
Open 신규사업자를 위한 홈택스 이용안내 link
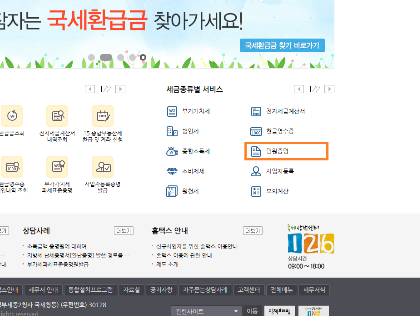197,246
